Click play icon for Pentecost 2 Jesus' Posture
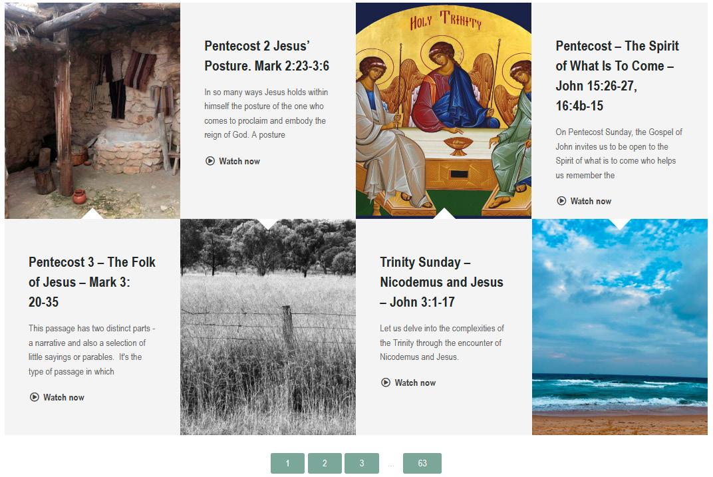 210,161
